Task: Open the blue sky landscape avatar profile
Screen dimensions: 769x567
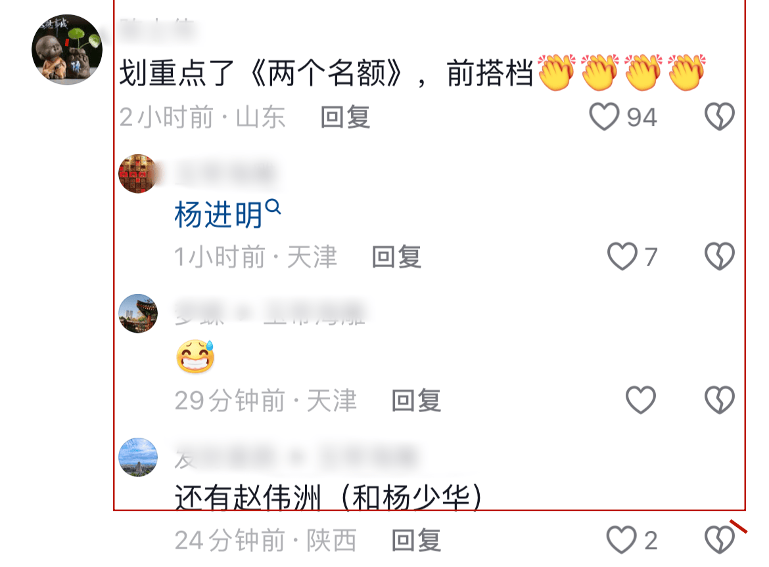Action: (138, 457)
